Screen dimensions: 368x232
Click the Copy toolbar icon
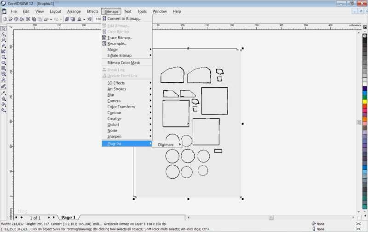point(34,19)
